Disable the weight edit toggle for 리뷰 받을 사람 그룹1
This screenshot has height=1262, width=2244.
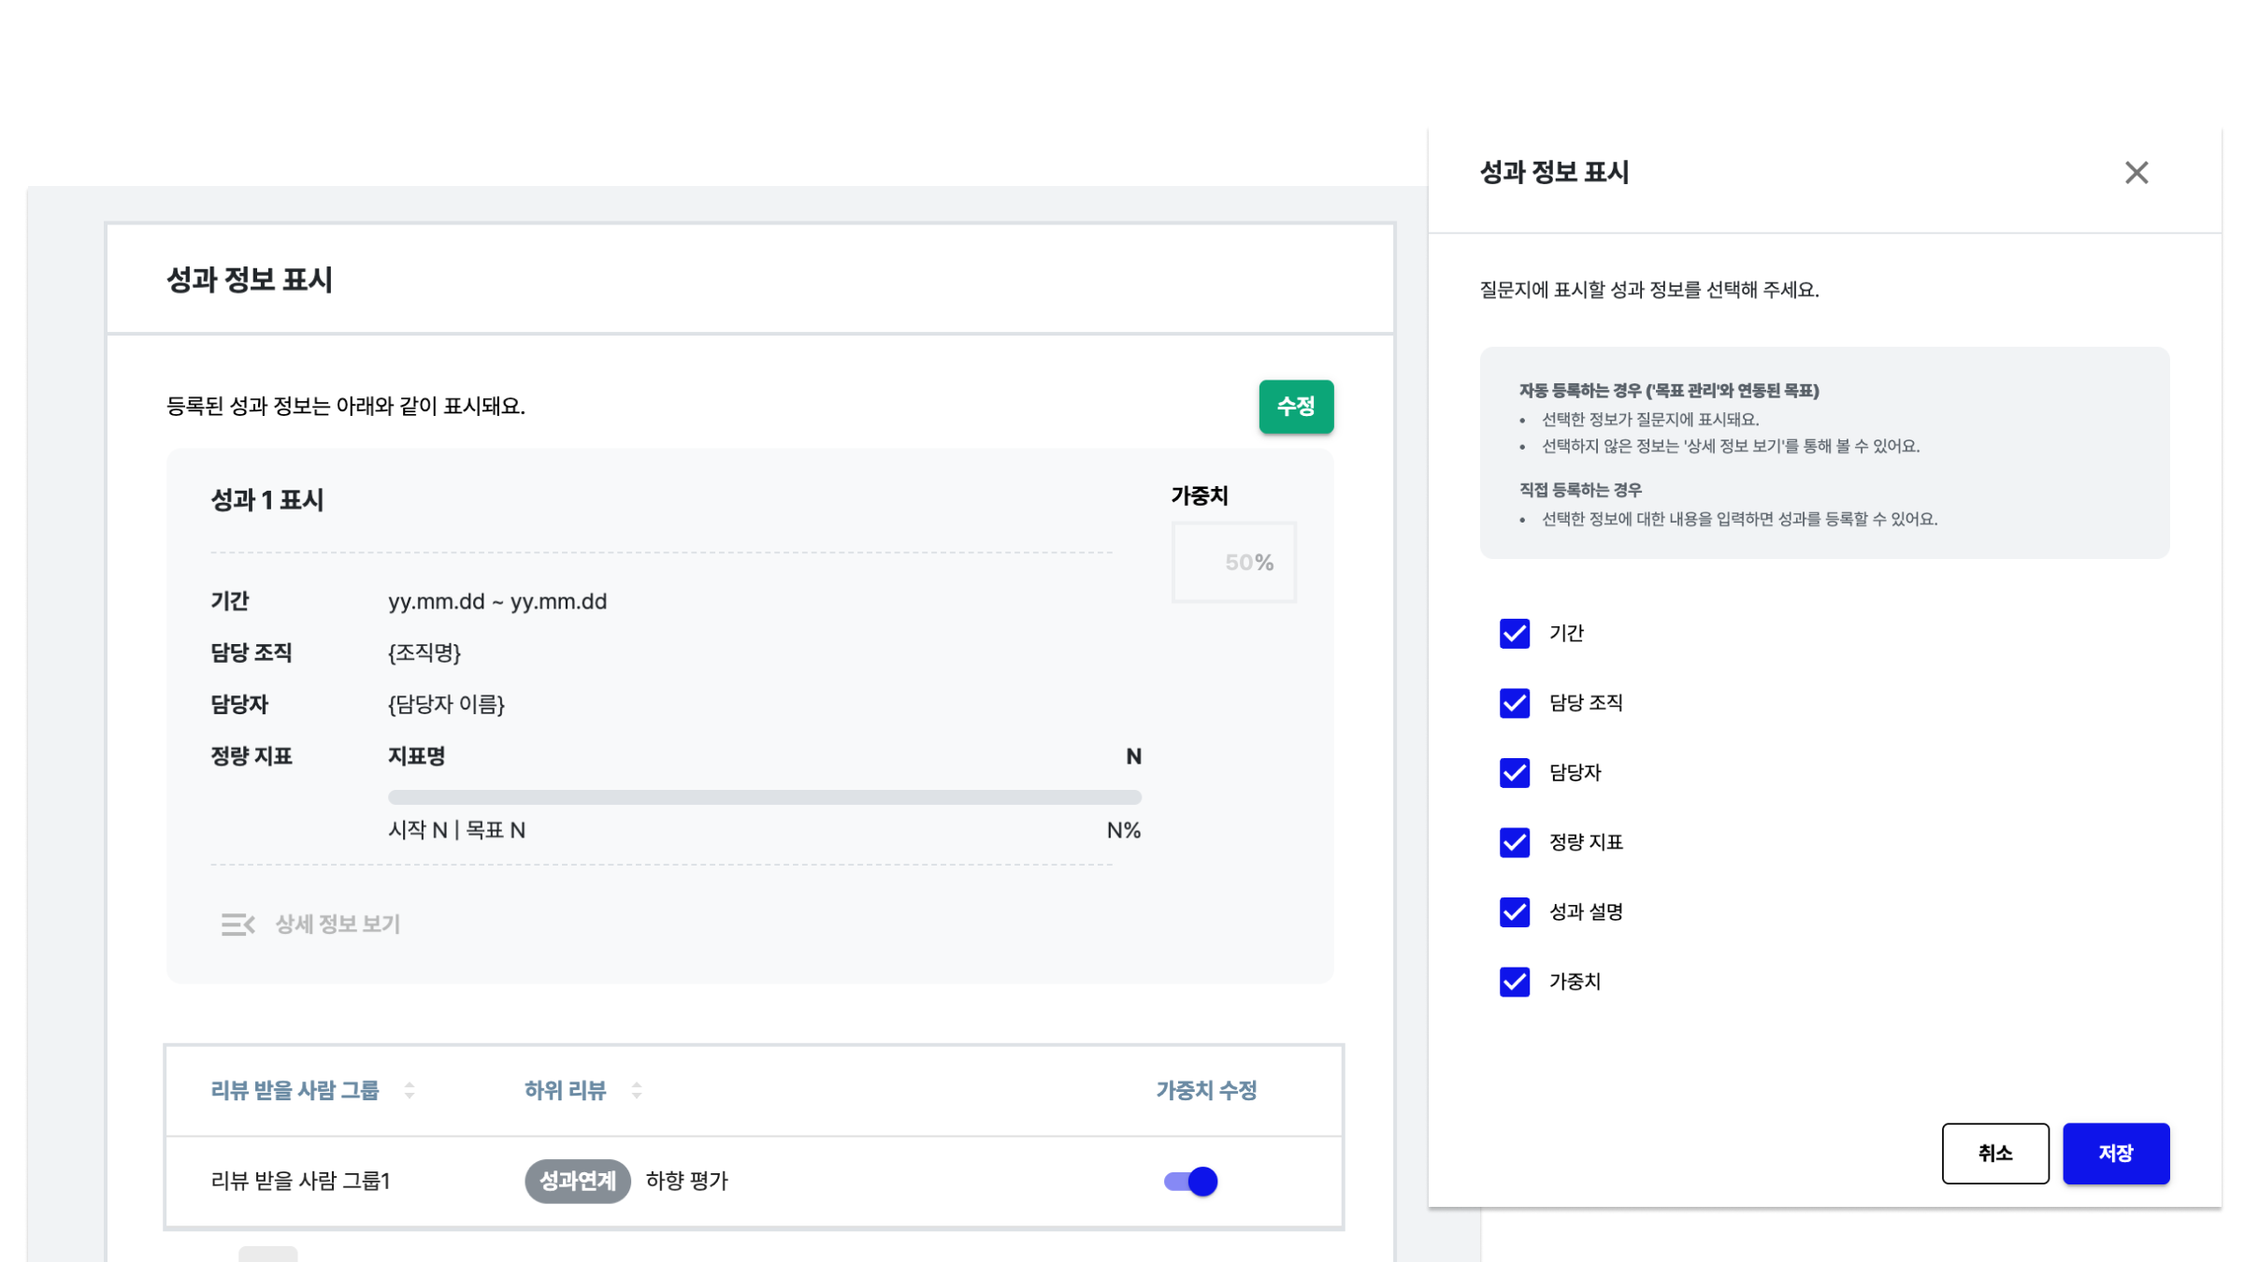coord(1191,1181)
